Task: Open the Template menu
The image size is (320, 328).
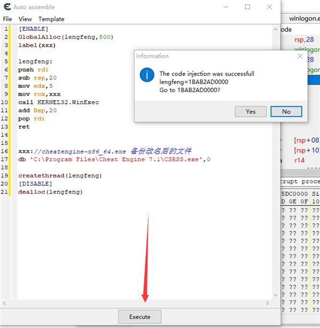Action: tap(51, 19)
